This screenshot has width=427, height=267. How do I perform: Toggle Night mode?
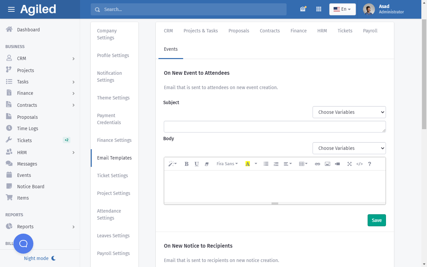(x=40, y=258)
